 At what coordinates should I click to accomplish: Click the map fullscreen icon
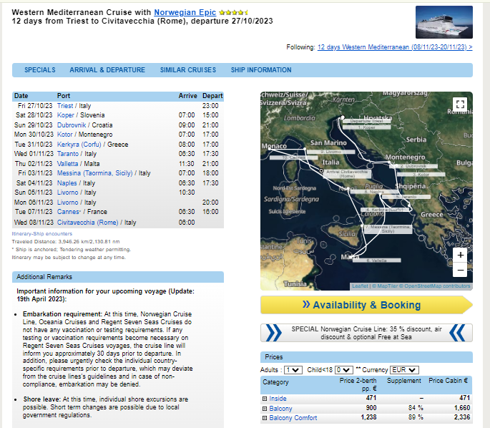[x=460, y=104]
